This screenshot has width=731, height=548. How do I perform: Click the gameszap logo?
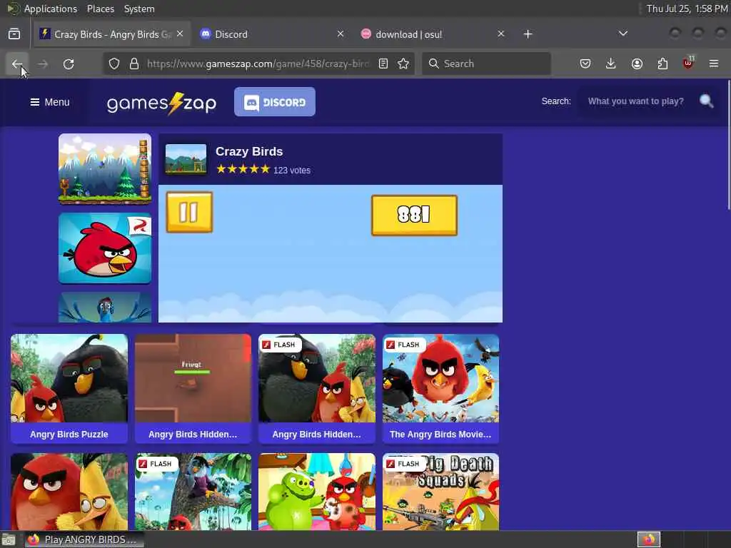(x=161, y=103)
